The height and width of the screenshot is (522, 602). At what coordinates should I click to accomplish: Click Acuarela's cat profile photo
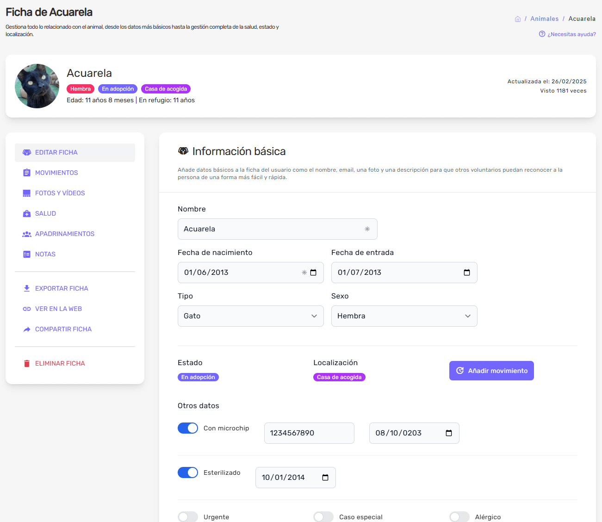[x=37, y=86]
